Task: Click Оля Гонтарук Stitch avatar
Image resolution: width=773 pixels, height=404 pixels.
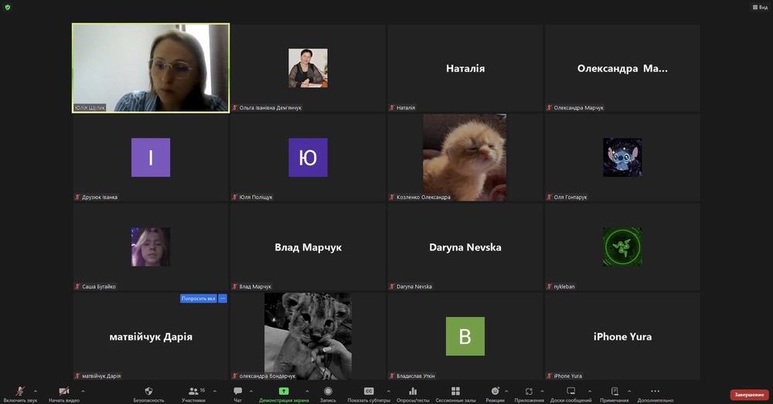Action: (622, 157)
